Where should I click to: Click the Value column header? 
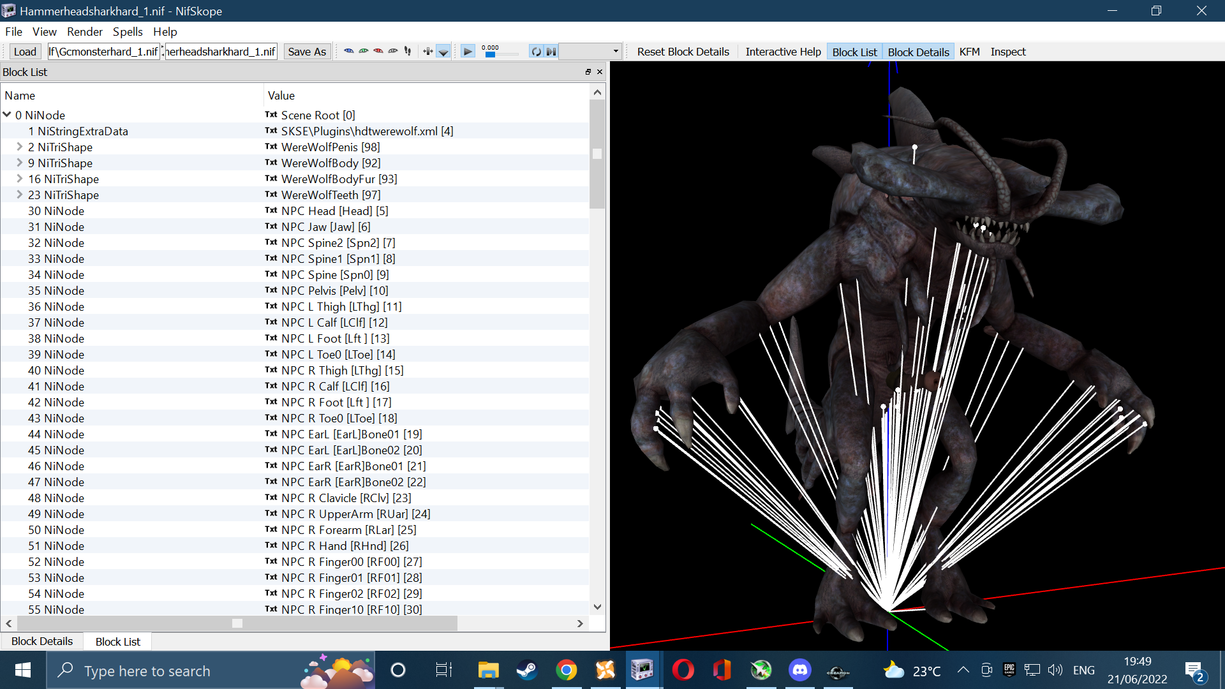(x=426, y=95)
